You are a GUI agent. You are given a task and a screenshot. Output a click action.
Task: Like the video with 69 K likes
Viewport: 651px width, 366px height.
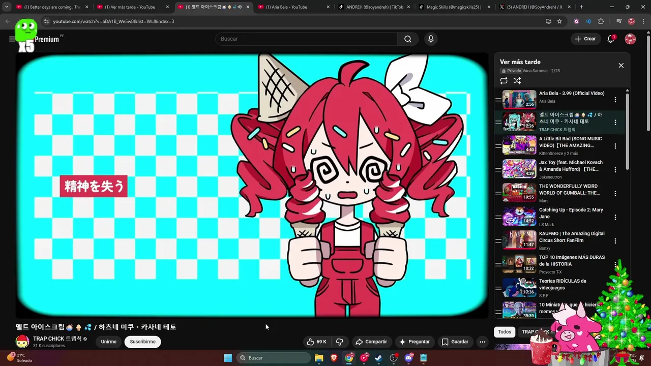(x=316, y=342)
